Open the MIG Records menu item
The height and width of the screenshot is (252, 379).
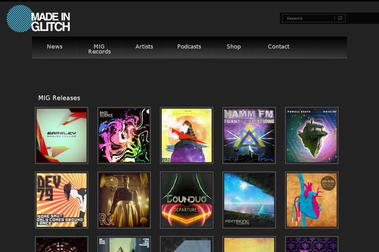tap(99, 49)
